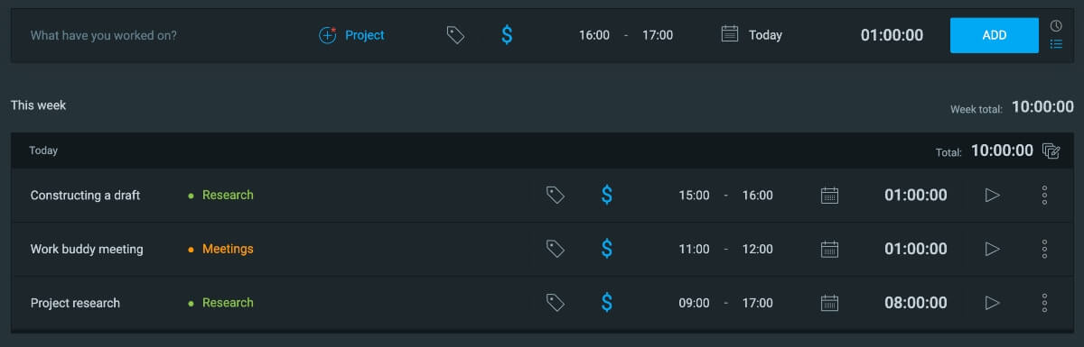This screenshot has height=347, width=1084.
Task: Open calendar for Constructing a draft entry
Action: [829, 195]
